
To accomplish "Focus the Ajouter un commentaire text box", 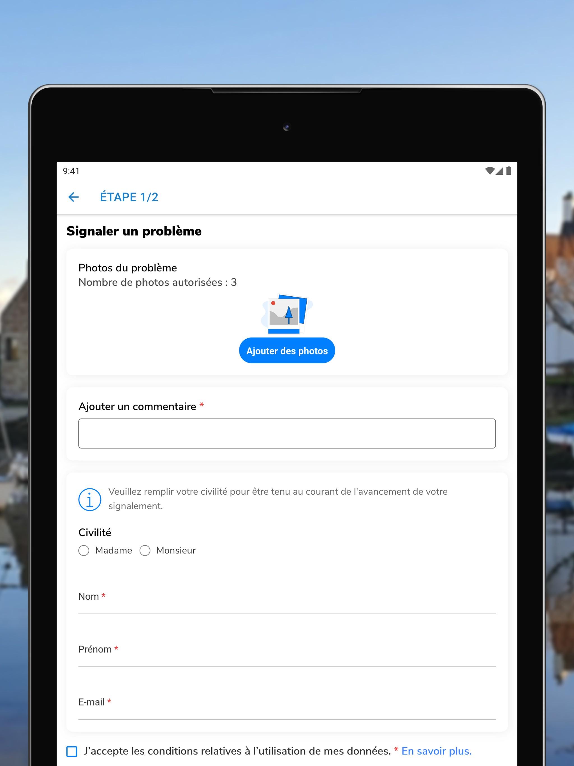I will click(287, 433).
